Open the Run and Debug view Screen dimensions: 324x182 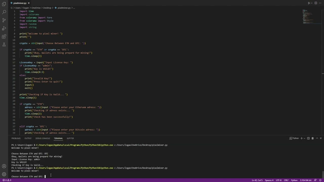(x=4, y=28)
